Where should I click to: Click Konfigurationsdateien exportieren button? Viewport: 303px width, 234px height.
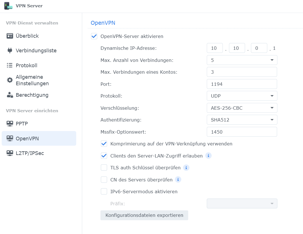[x=144, y=215]
